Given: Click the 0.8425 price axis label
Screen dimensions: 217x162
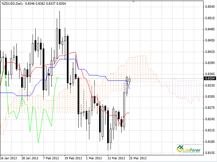Looking at the screenshot, I should point(210,52).
